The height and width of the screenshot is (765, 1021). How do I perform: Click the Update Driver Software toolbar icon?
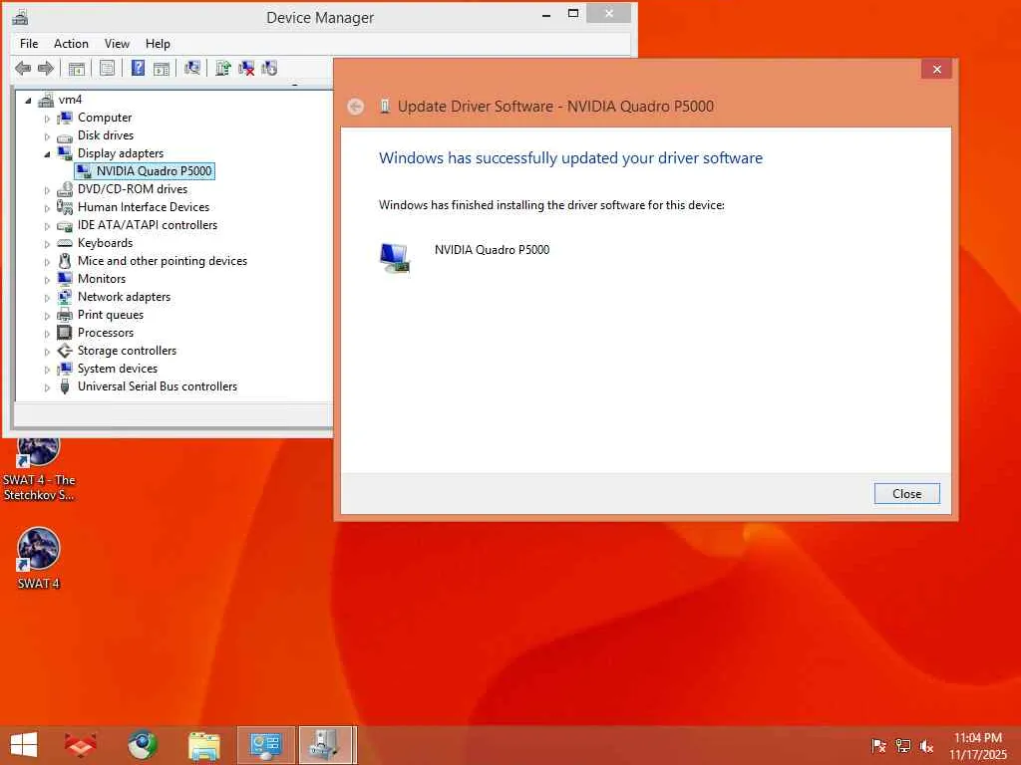coord(222,68)
